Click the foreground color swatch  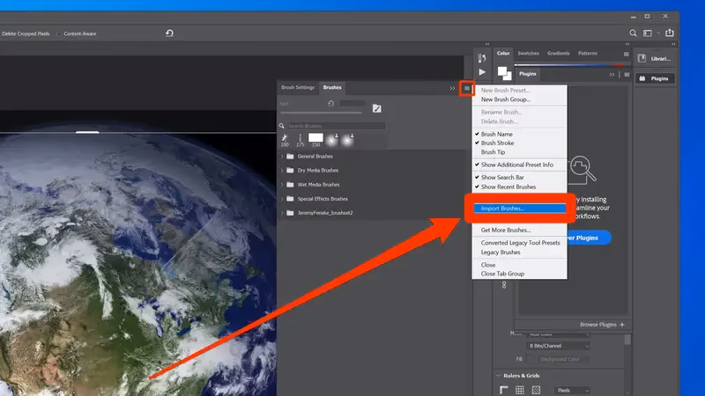(x=502, y=72)
